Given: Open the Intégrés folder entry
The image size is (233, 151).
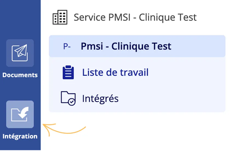Looking at the screenshot, I should point(137,98).
